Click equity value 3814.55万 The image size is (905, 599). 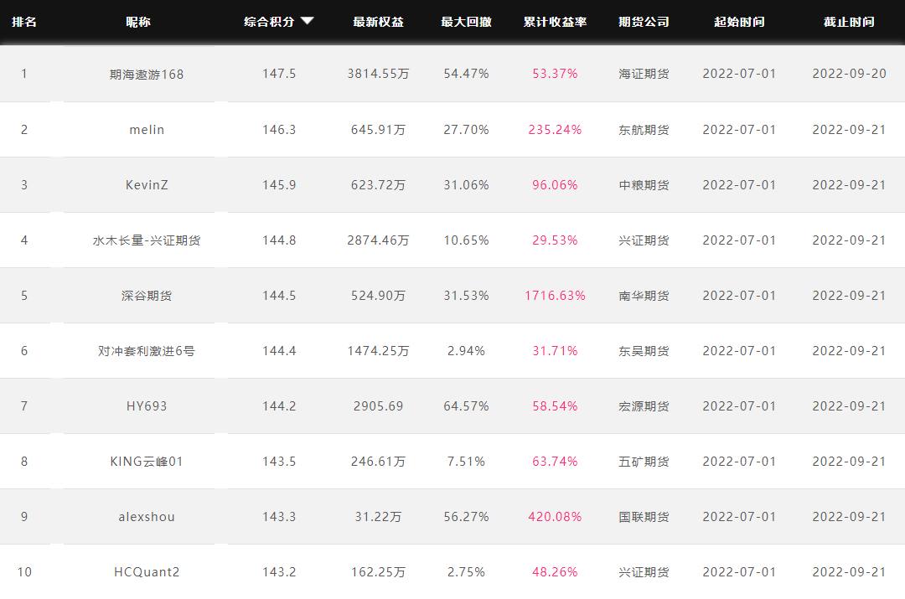click(379, 74)
